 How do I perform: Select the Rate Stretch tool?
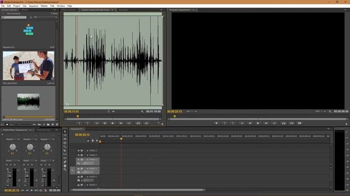pos(65,146)
